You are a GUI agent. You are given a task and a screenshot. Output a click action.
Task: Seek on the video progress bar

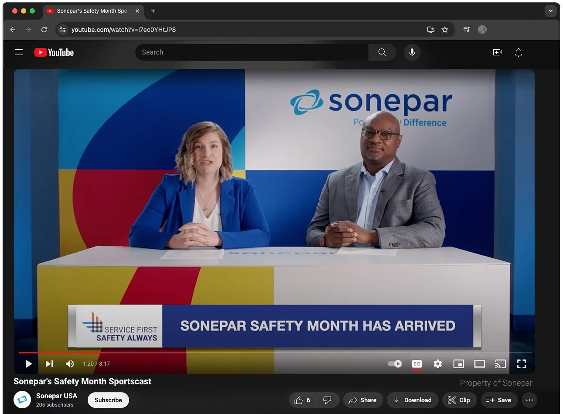coord(275,352)
